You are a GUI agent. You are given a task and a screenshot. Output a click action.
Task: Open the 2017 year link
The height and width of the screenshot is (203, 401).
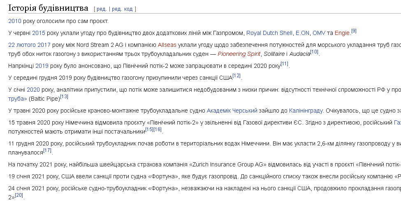44,45
